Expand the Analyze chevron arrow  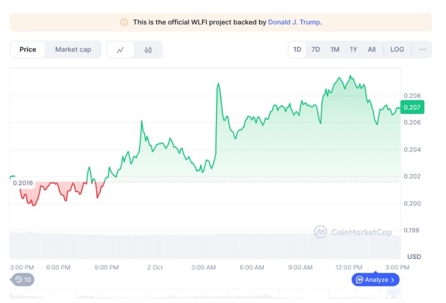pos(393,279)
